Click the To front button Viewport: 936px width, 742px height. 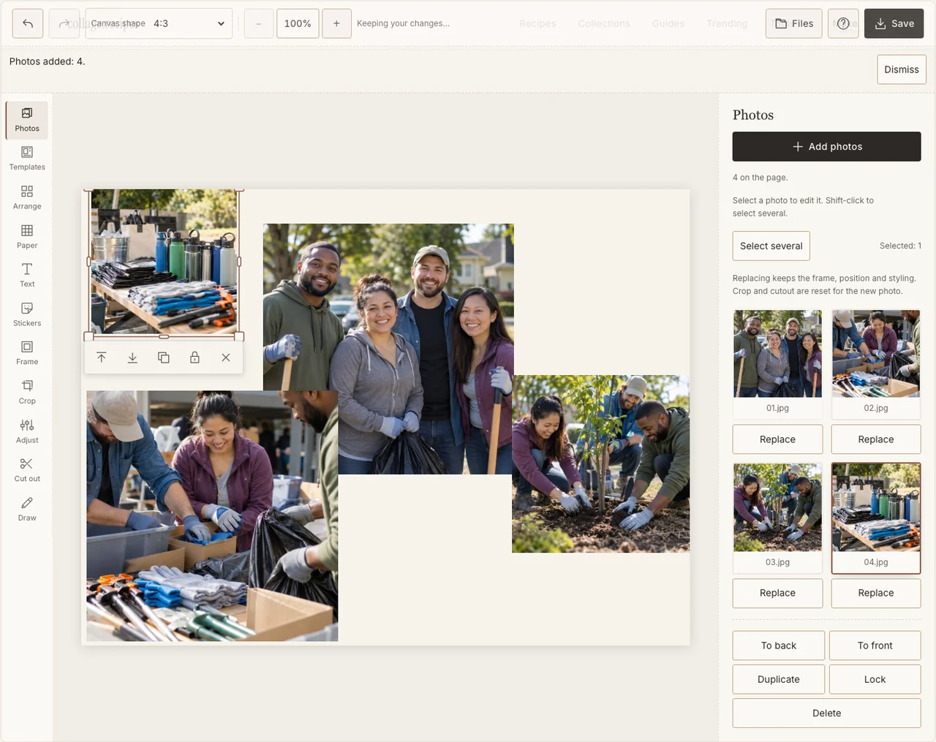[x=875, y=646]
